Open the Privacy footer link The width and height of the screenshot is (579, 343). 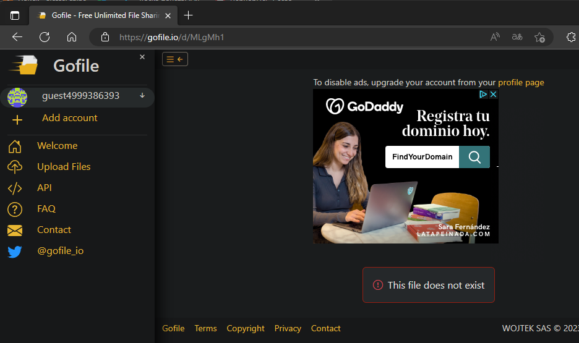288,328
